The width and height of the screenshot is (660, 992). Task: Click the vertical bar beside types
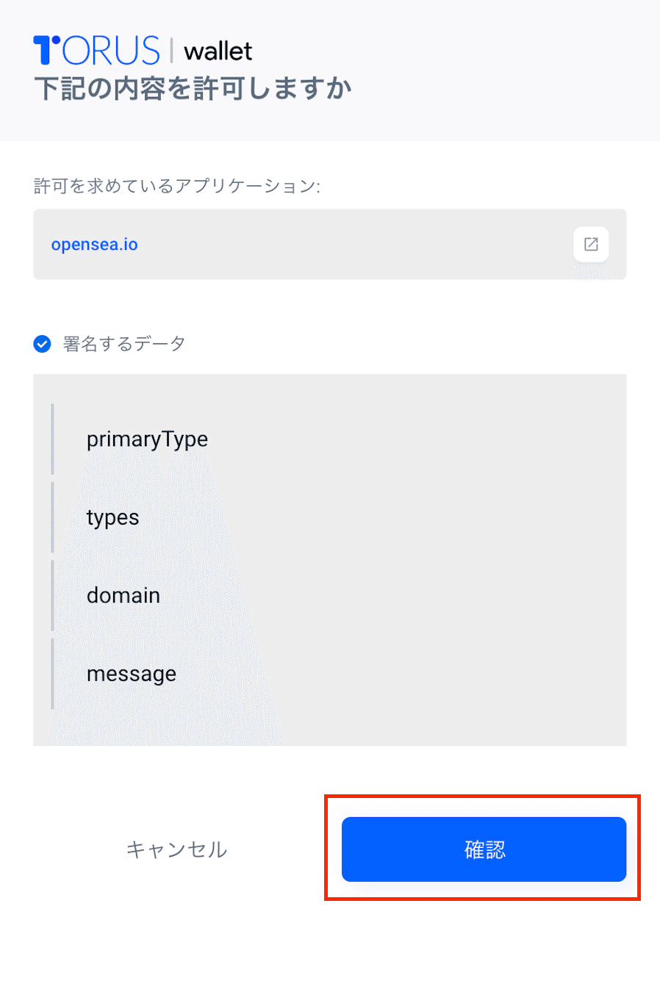point(52,517)
